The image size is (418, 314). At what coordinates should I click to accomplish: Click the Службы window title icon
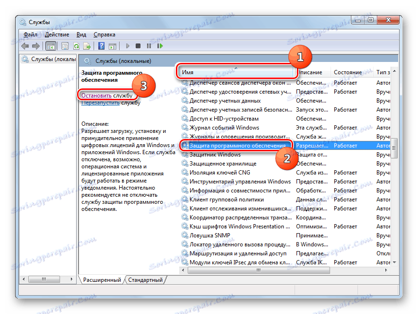tap(23, 22)
